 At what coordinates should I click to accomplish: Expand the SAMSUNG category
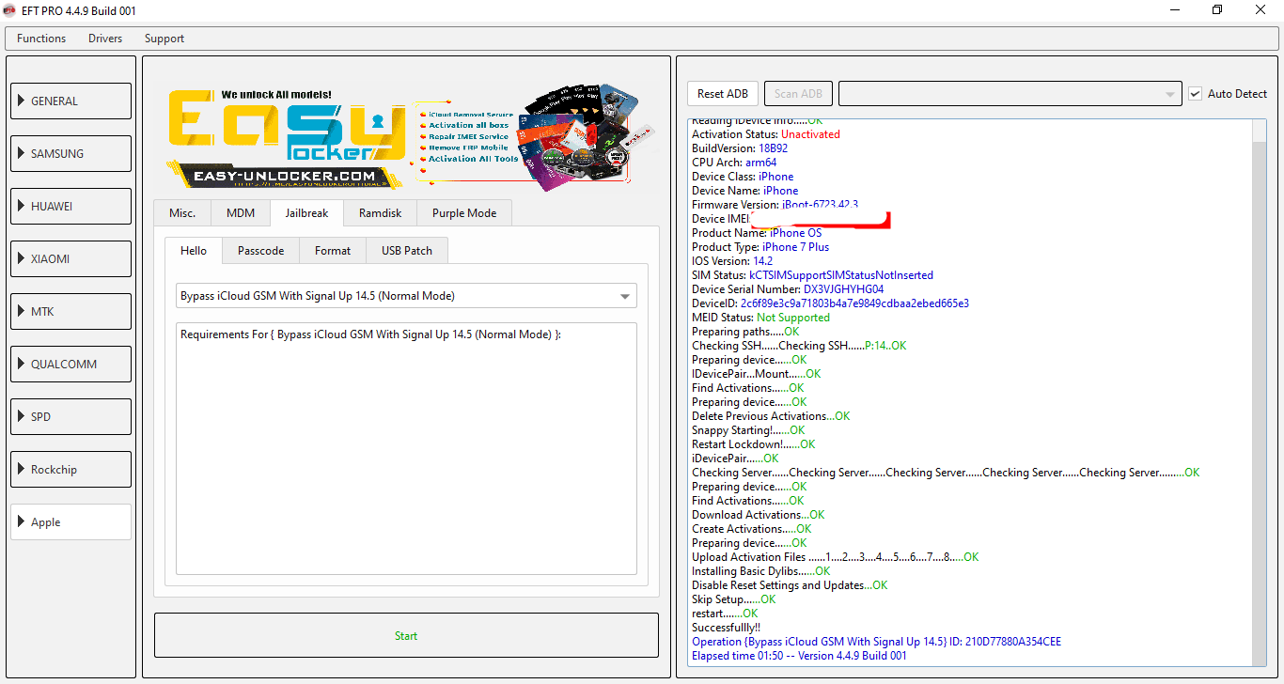(x=71, y=154)
